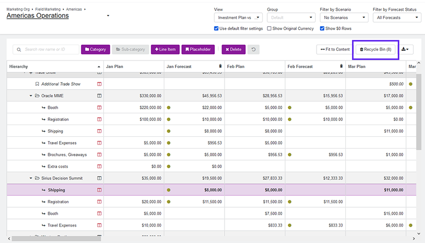
Task: Collapse the Sirius Decision Summit category
Action: click(31, 178)
